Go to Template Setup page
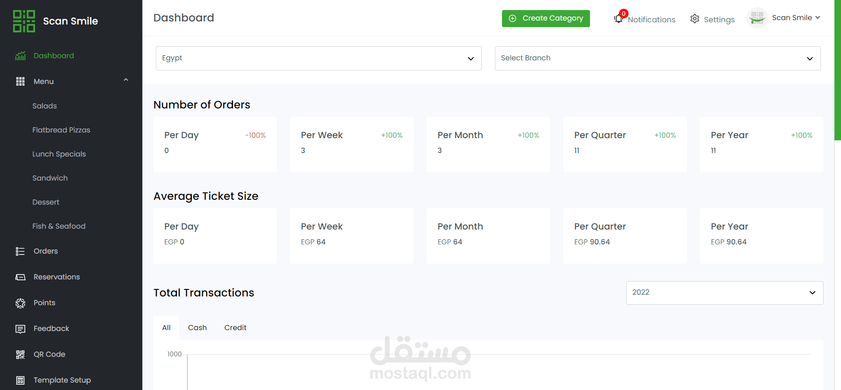Viewport: 841px width, 390px height. point(62,380)
